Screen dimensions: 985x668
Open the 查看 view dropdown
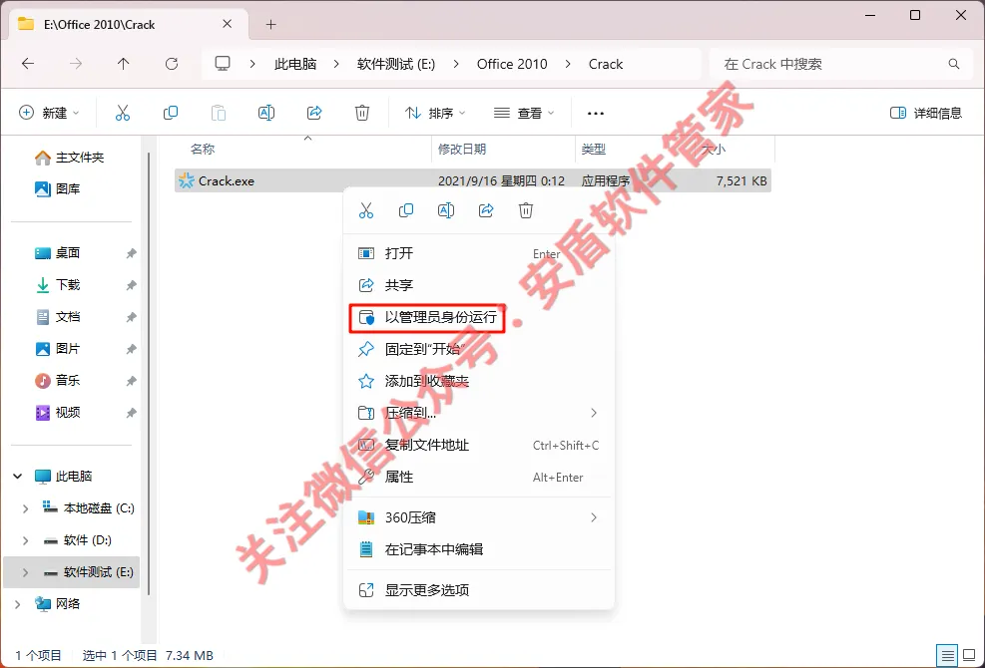tap(524, 113)
